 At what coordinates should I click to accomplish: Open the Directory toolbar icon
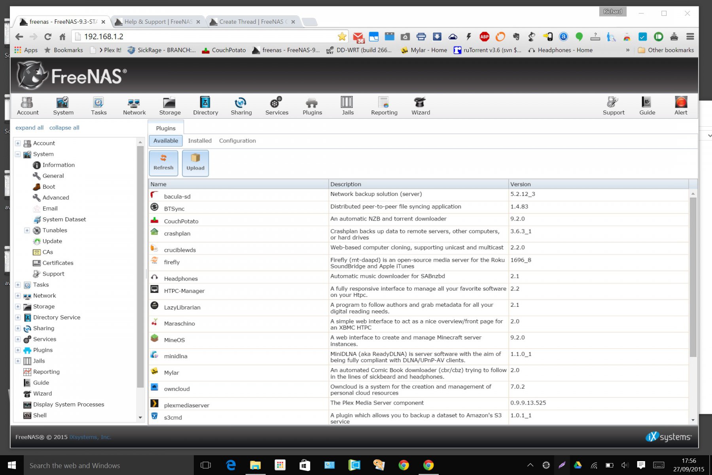(205, 106)
